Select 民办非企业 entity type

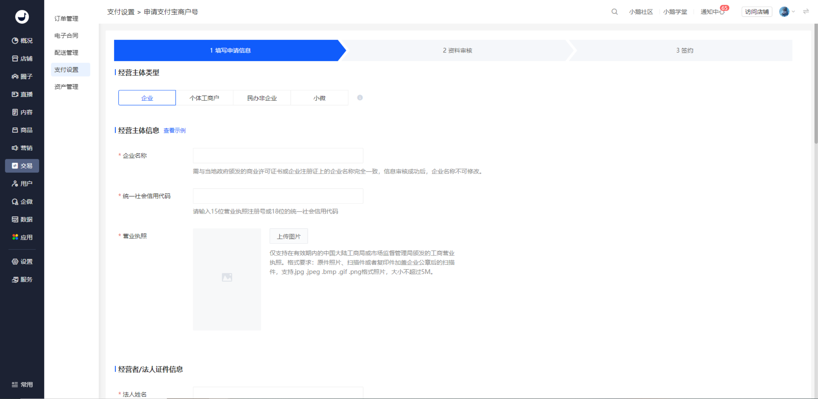[262, 98]
